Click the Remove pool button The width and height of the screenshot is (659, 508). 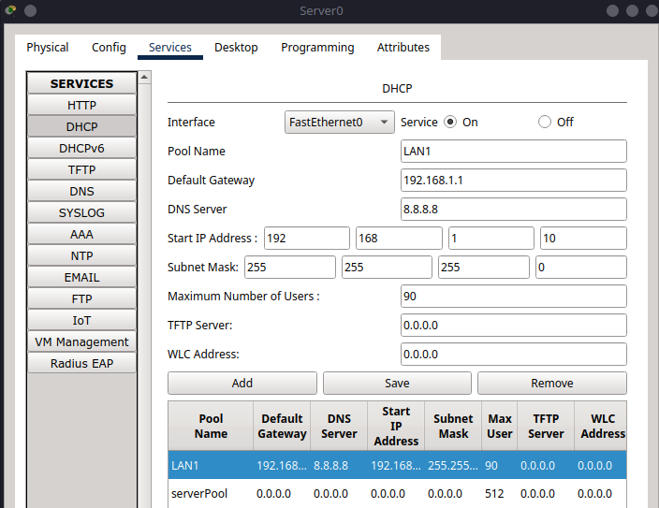(551, 383)
